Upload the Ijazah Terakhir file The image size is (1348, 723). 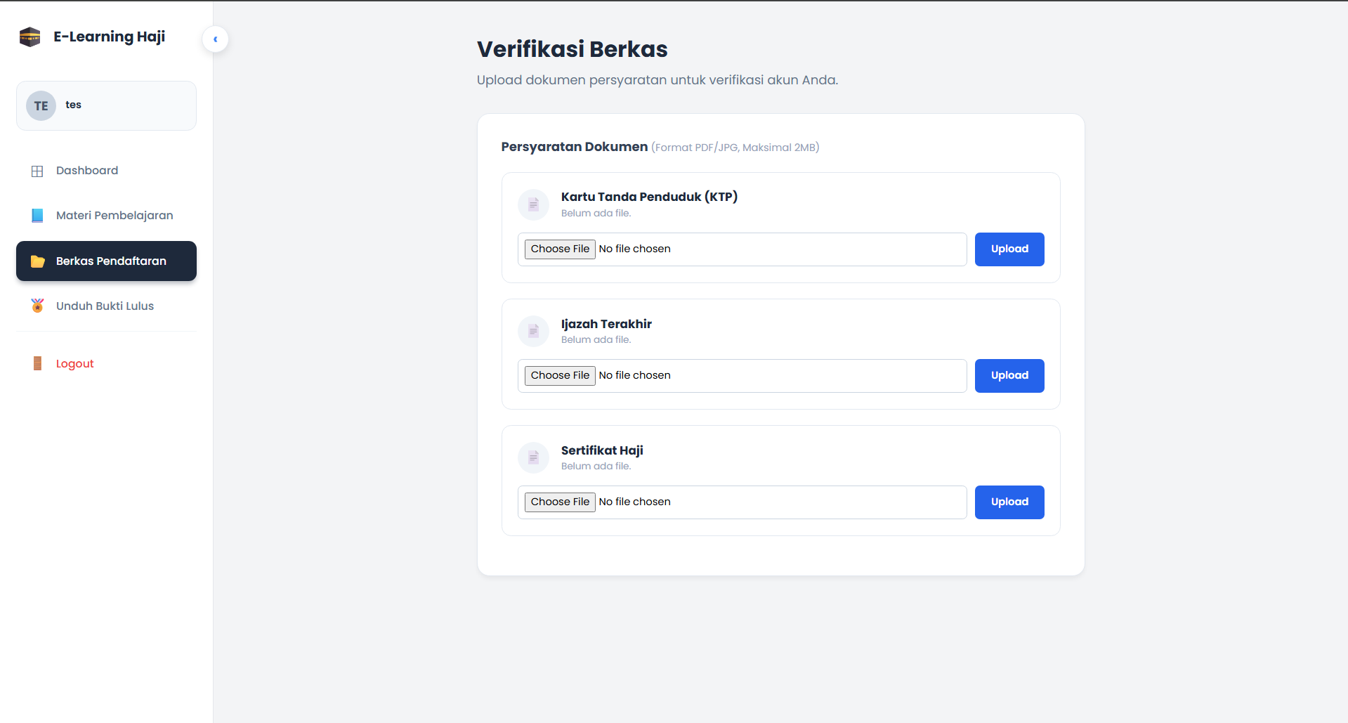[x=1009, y=376]
